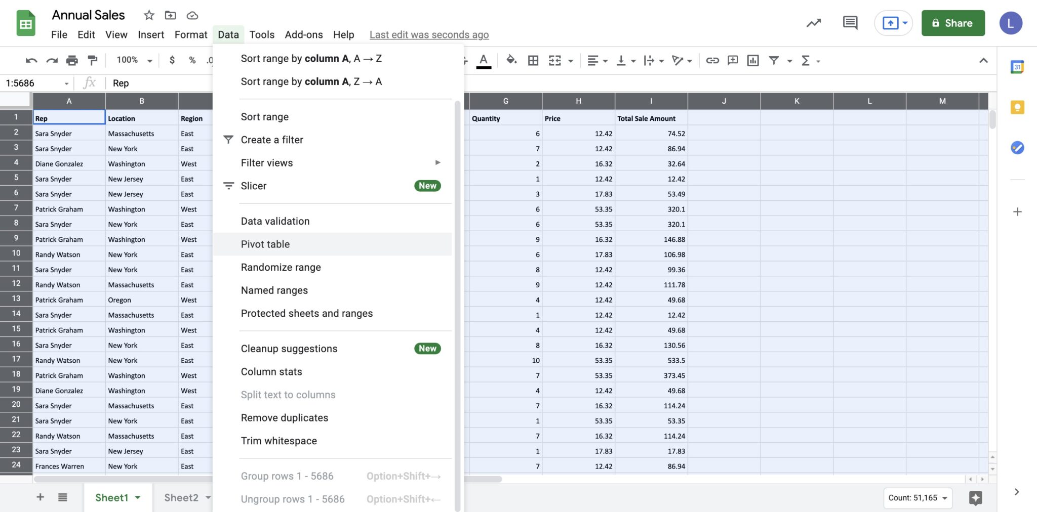Switch to the Sheet2 tab
This screenshot has height=512, width=1037.
(x=181, y=497)
